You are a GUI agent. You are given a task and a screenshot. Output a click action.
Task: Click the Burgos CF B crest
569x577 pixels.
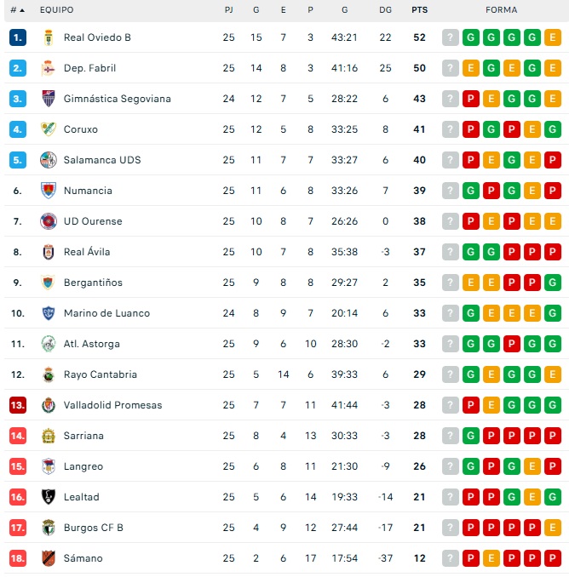pyautogui.click(x=48, y=528)
